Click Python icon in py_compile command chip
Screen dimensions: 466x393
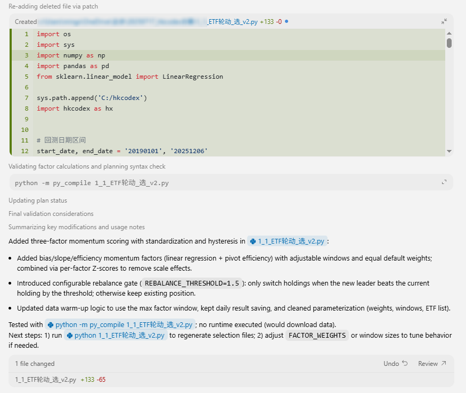point(51,325)
